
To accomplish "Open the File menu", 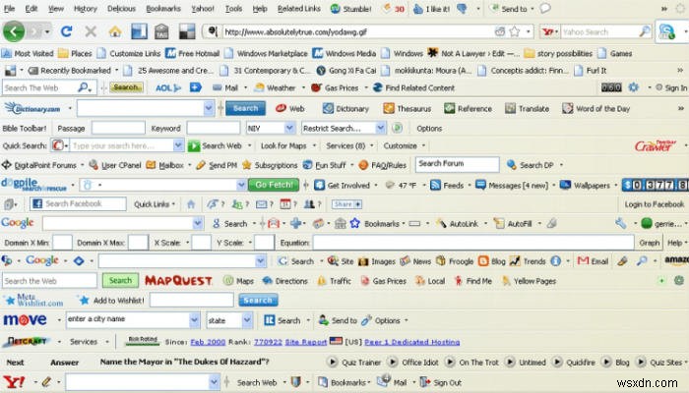I will pyautogui.click(x=9, y=8).
